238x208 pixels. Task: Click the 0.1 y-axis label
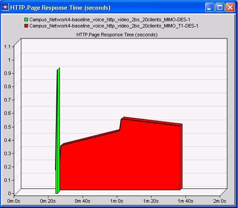(x=7, y=180)
